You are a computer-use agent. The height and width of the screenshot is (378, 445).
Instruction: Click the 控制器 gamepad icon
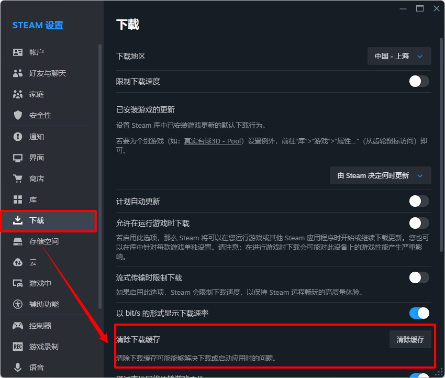point(18,326)
